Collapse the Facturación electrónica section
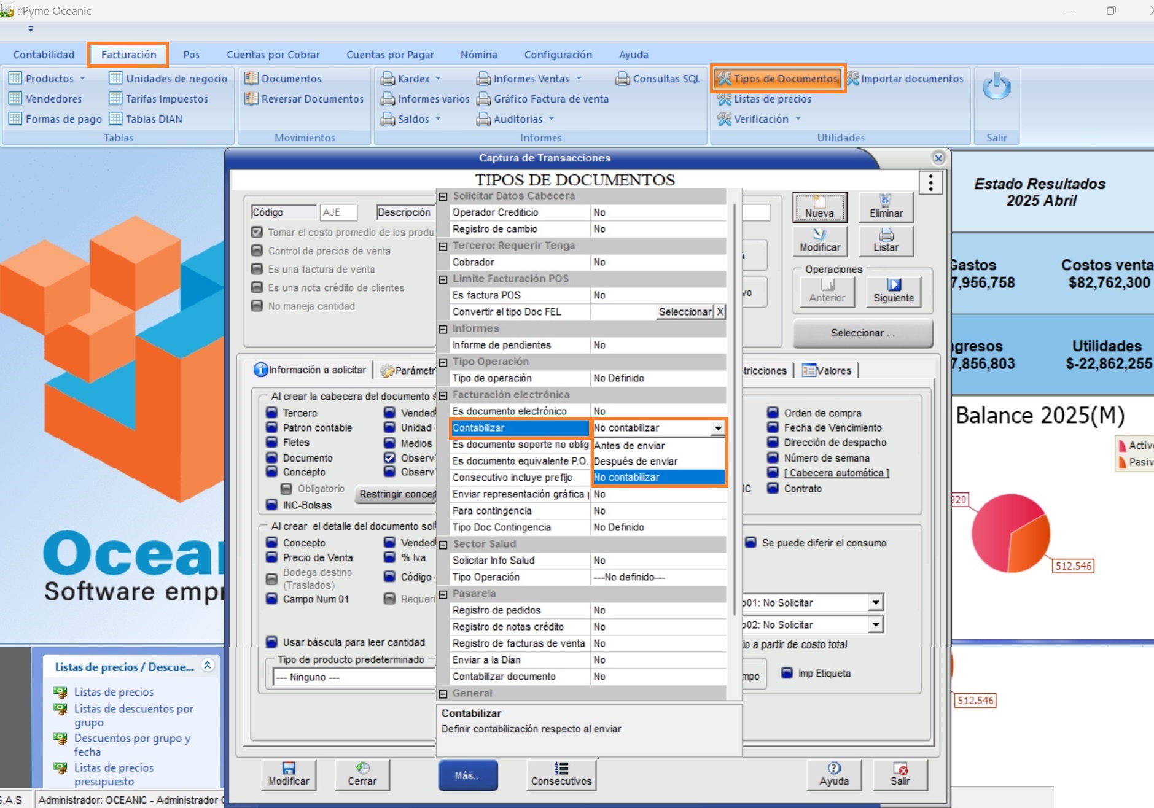 (443, 395)
